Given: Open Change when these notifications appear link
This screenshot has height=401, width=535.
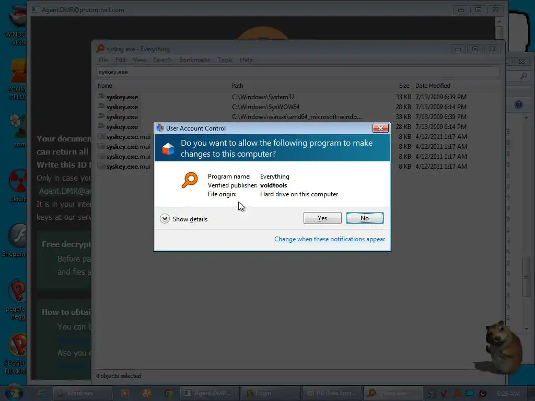Looking at the screenshot, I should click(330, 239).
